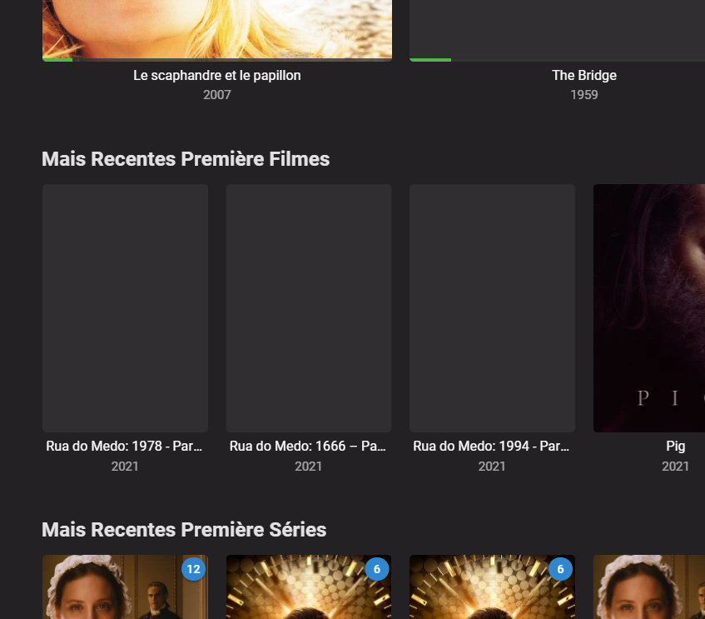Click 2021 year under Pig

[x=675, y=466]
